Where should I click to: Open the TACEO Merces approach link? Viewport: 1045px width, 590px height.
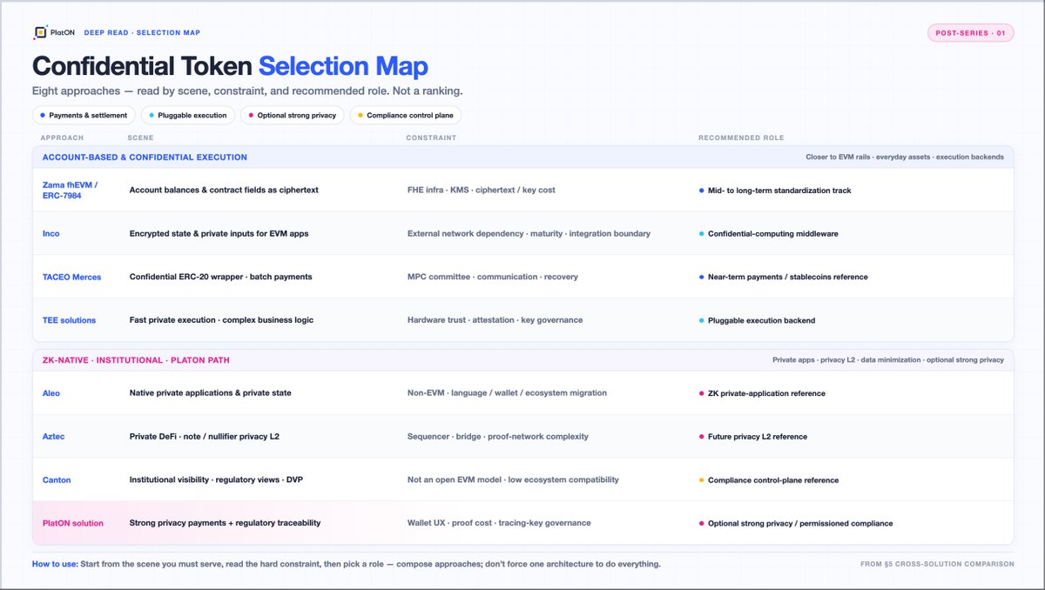click(x=71, y=277)
